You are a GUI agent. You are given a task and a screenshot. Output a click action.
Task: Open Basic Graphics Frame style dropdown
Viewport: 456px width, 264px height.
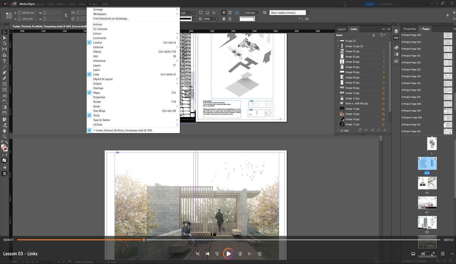tap(308, 12)
